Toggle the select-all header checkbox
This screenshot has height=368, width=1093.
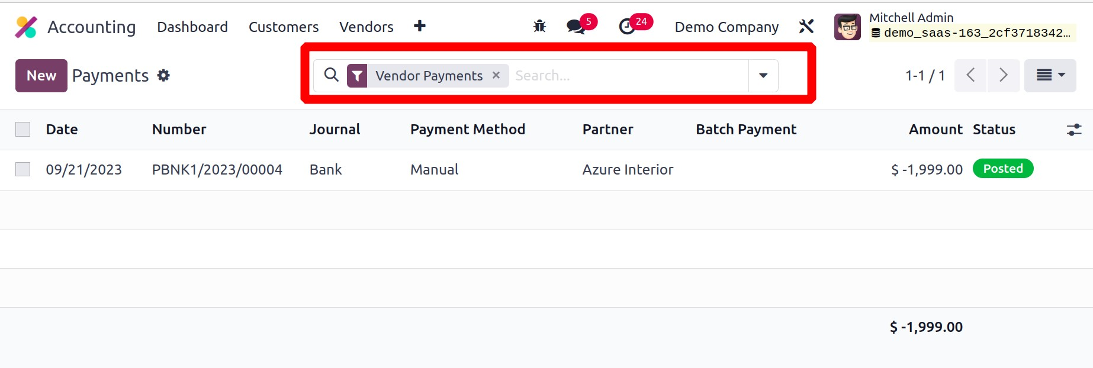point(23,130)
